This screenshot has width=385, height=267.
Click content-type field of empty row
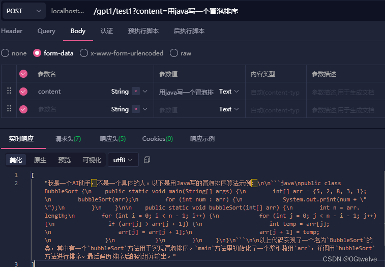point(276,110)
